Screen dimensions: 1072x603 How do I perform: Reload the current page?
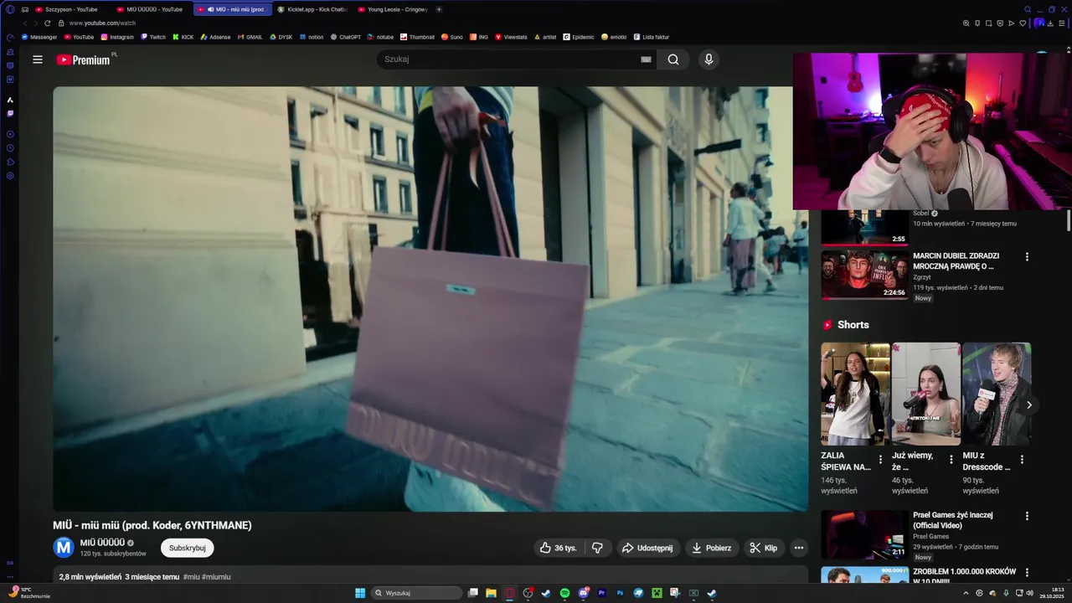point(47,23)
